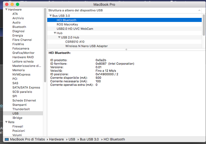
Task: Collapse the Hub disclosure triangle
Action: click(x=55, y=33)
